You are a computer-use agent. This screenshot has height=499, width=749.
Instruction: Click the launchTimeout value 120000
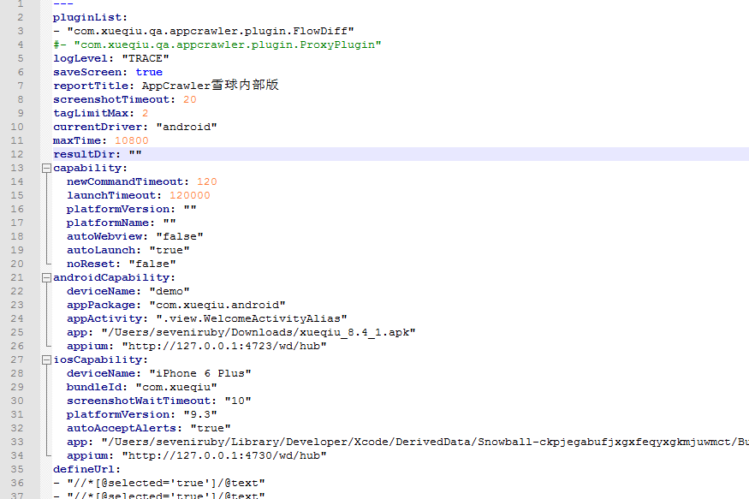pyautogui.click(x=190, y=196)
